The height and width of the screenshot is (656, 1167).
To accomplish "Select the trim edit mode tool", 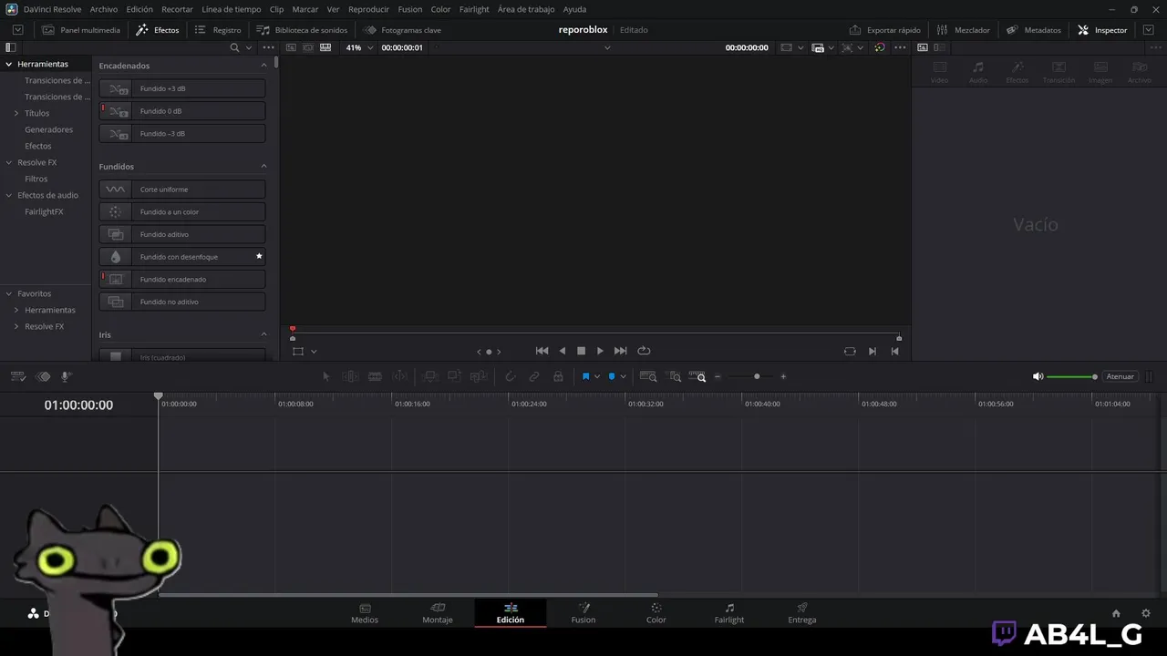I will (350, 376).
